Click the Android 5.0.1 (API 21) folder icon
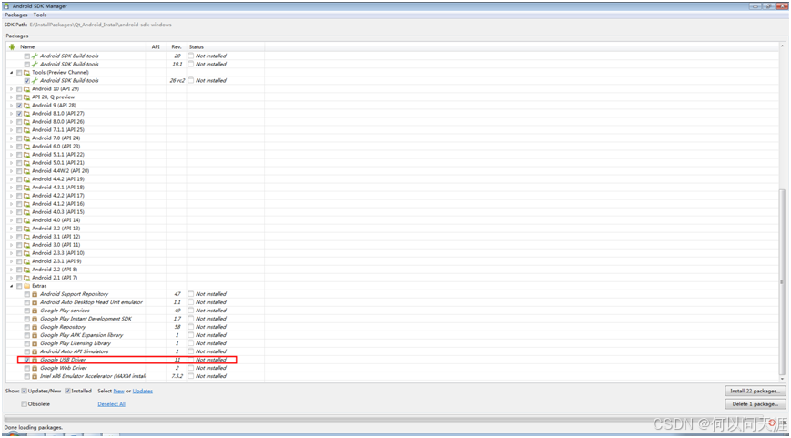Viewport: 791px width, 438px height. click(x=26, y=162)
